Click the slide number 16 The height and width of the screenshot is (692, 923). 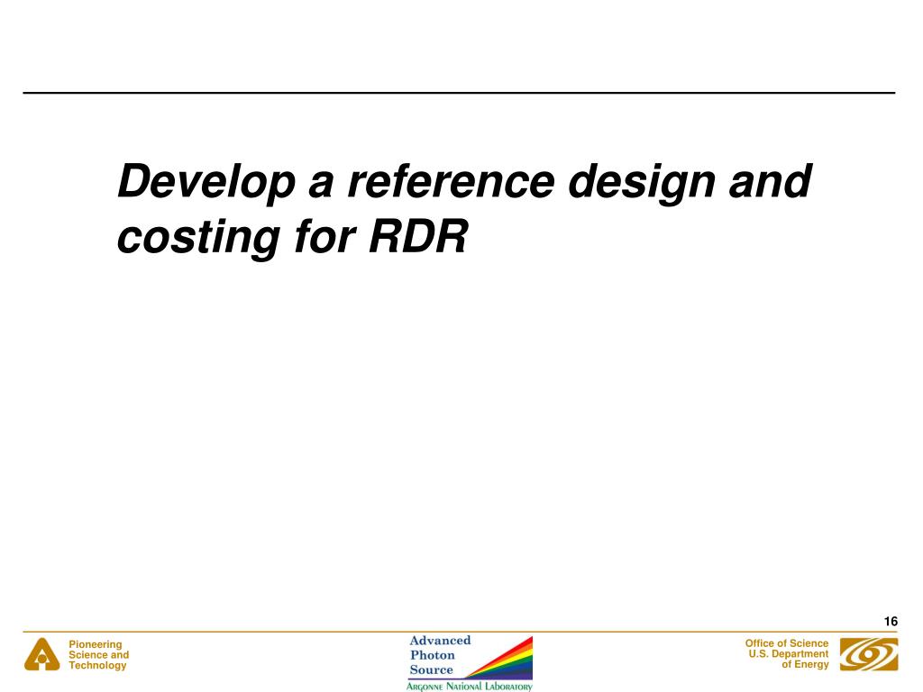tap(891, 622)
